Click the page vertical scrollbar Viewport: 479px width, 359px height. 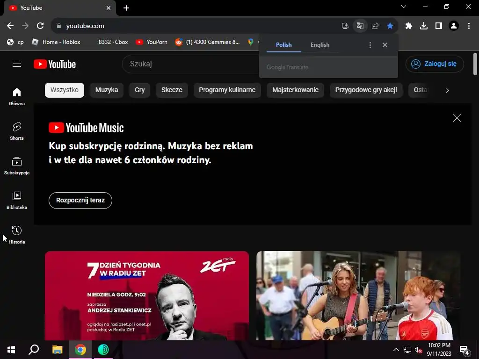point(475,64)
